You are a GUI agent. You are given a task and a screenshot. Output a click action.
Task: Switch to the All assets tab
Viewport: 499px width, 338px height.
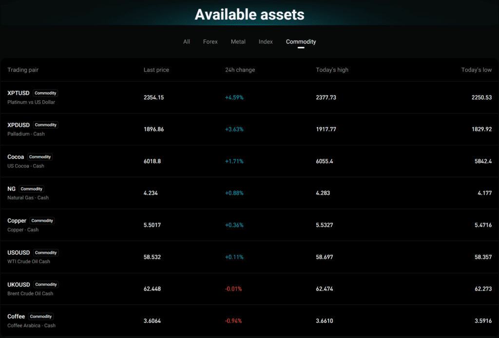[186, 42]
